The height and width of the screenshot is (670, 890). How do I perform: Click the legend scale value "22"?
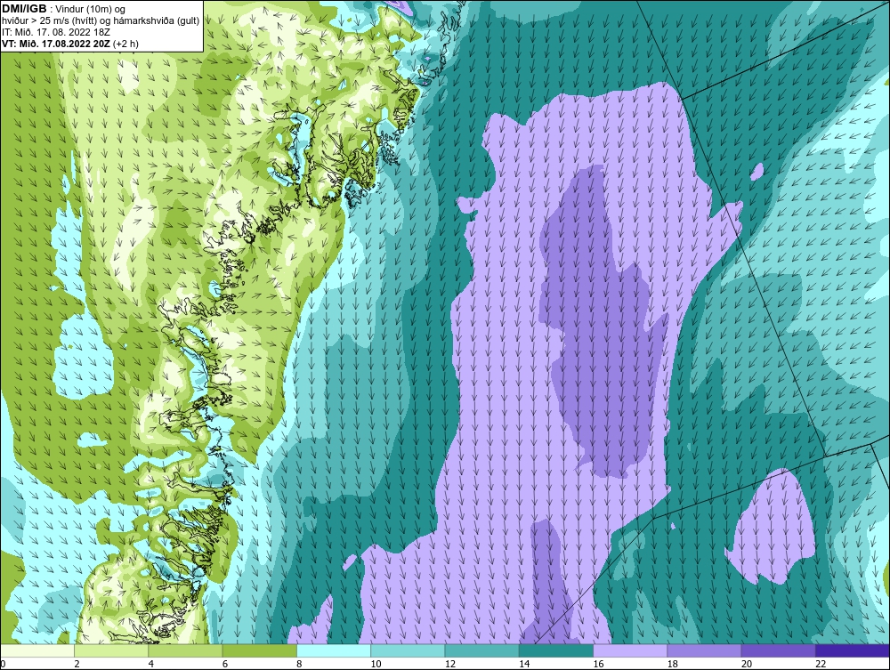[x=821, y=665]
